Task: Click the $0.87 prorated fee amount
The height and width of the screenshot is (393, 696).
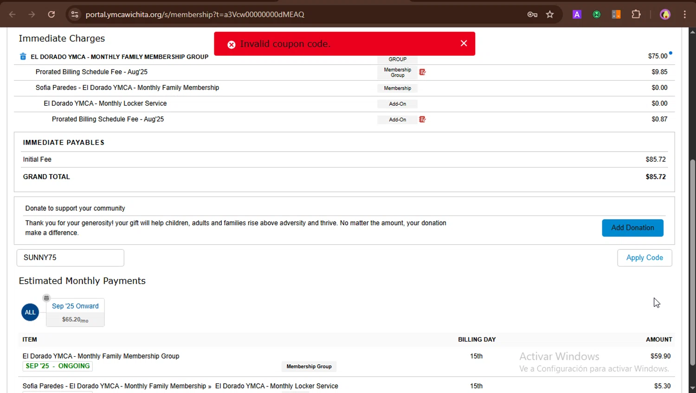Action: pos(659,119)
